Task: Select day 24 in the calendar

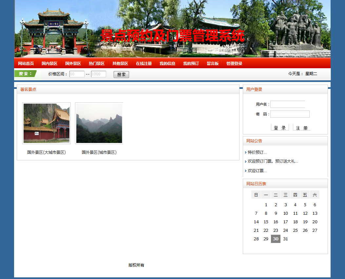Action: (x=285, y=230)
